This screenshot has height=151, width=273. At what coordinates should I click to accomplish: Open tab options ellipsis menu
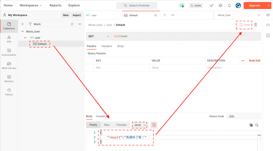[173, 15]
